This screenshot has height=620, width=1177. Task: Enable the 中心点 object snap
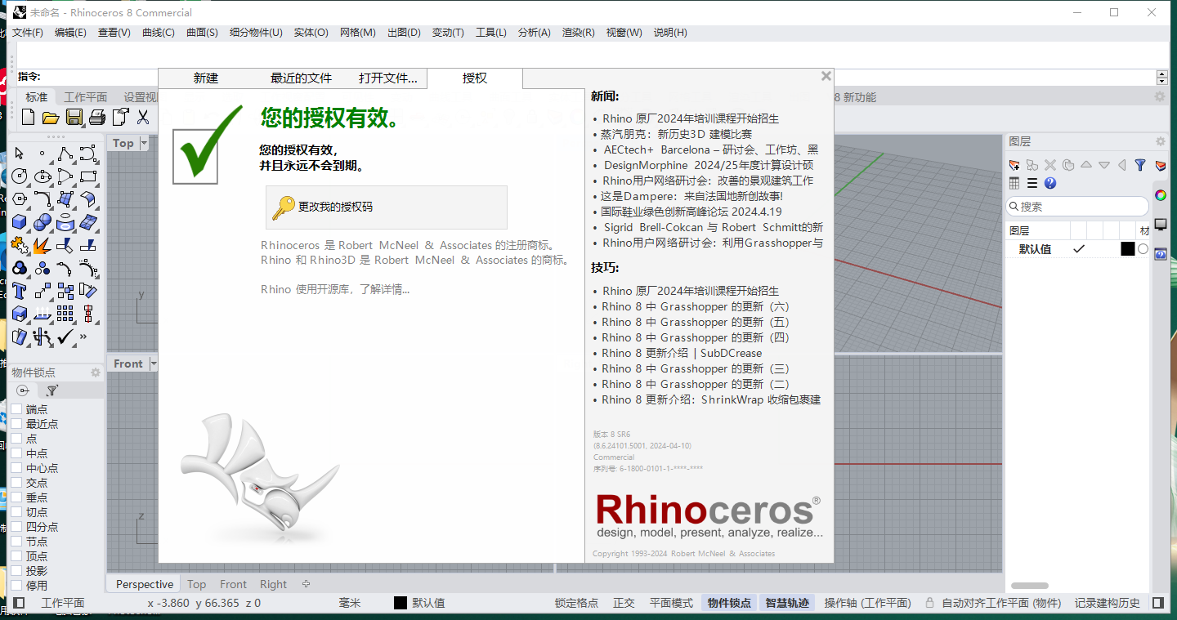click(16, 468)
